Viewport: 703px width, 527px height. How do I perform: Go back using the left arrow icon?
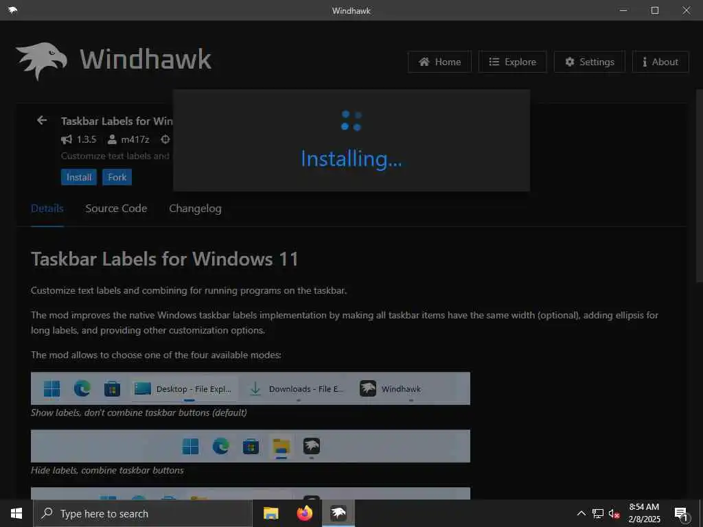(42, 120)
